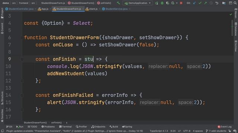238x133 pixels.
Task: Click StudentDrawerForm.js in navigation bar
Action: 53,3
